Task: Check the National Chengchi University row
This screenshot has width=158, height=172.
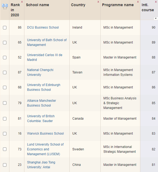Action: click(5, 72)
